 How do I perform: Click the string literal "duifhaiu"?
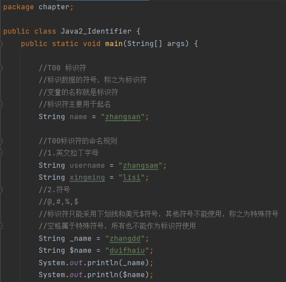(x=129, y=251)
